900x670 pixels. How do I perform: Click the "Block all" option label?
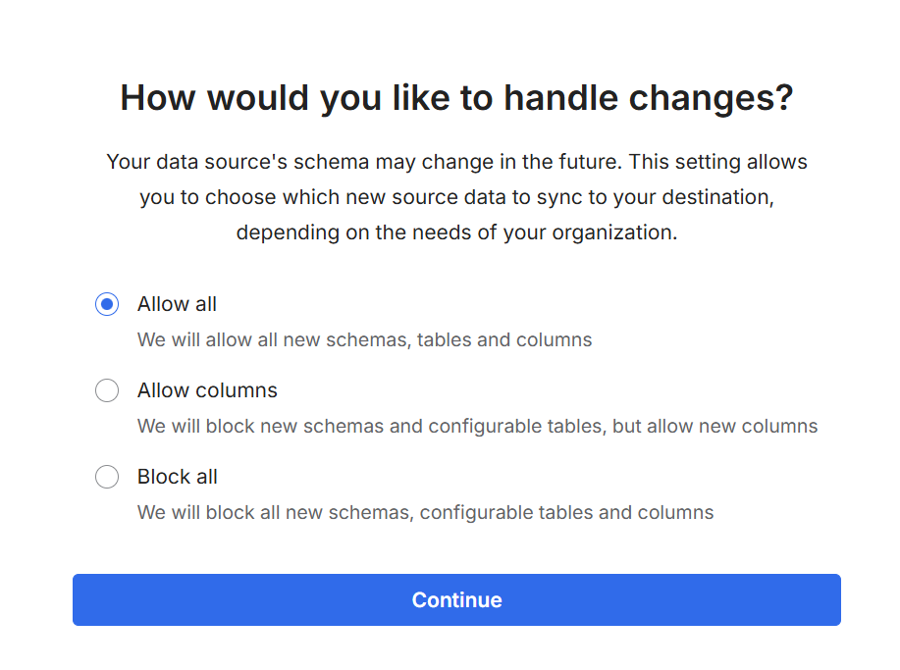[x=178, y=477]
